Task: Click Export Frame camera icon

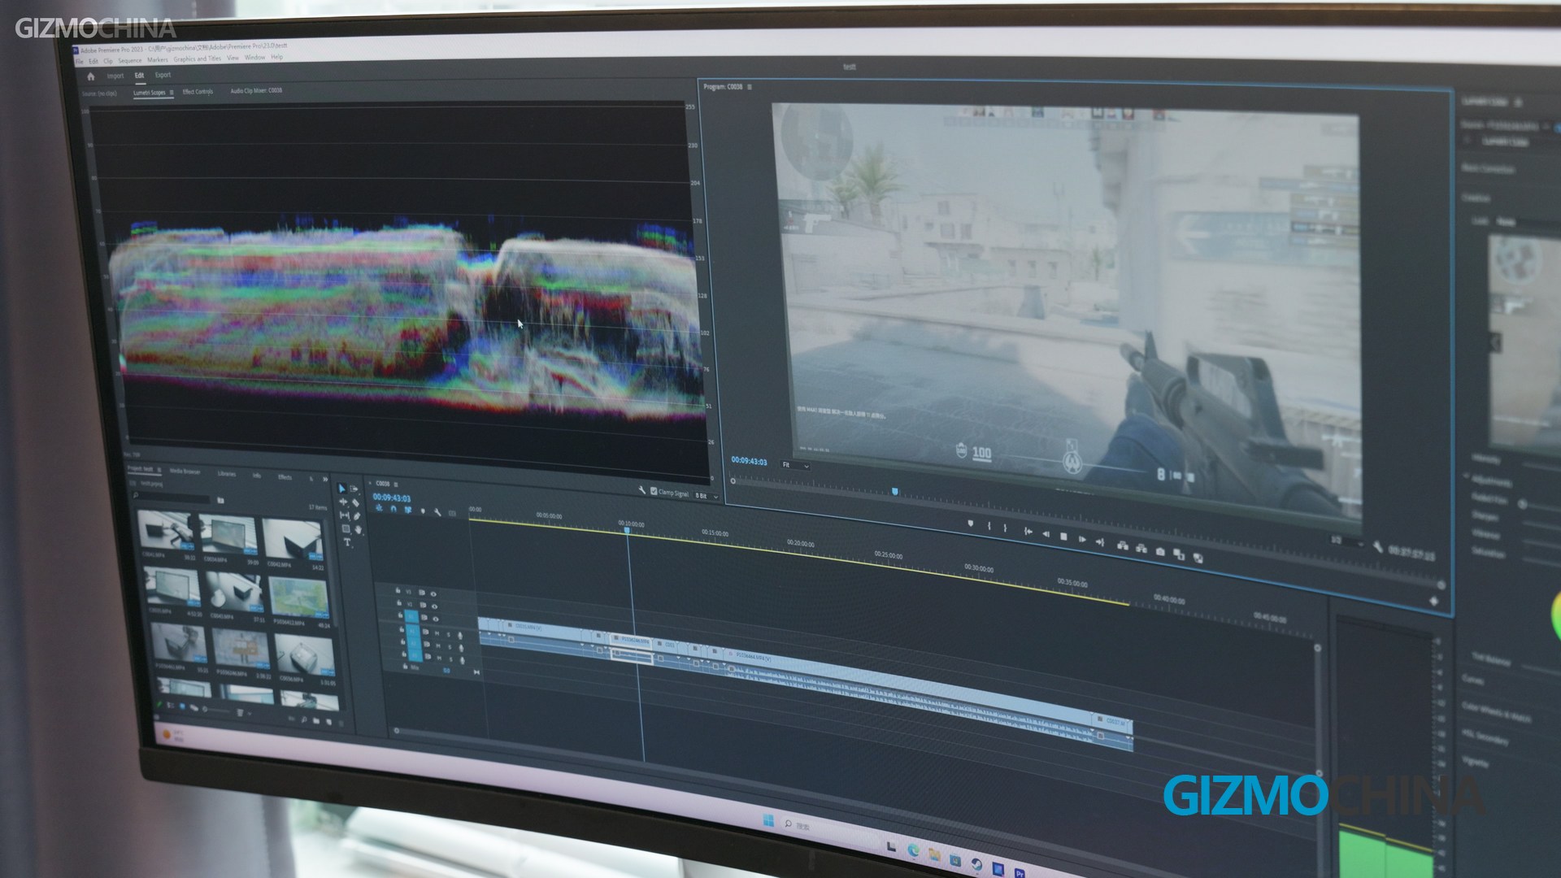Action: point(1160,551)
